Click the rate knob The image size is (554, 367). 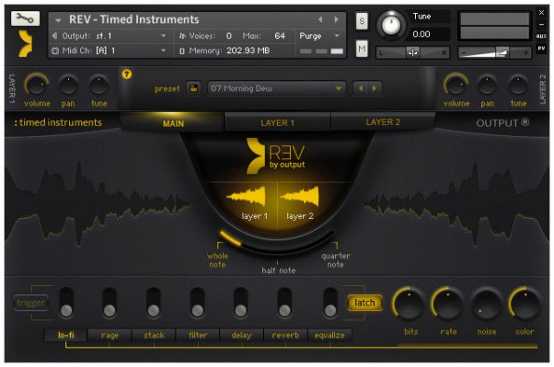[447, 304]
